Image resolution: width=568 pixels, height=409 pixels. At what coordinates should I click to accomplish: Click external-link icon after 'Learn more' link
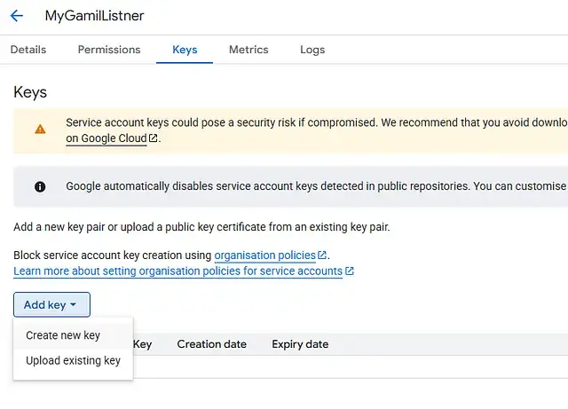pyautogui.click(x=350, y=271)
